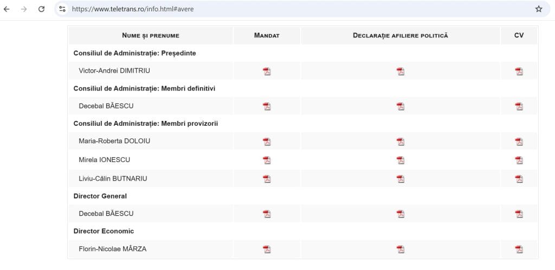
Task: Go back to the previous page
Action: click(x=7, y=9)
